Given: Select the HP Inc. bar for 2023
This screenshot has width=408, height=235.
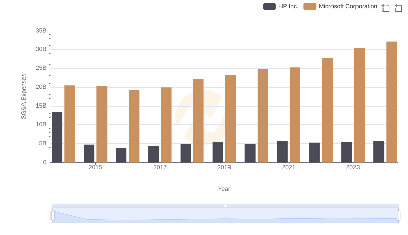Looking at the screenshot, I should [x=346, y=152].
